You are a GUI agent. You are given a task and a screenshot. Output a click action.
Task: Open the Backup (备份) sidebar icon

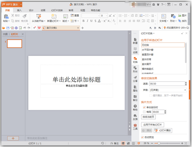click(135, 98)
